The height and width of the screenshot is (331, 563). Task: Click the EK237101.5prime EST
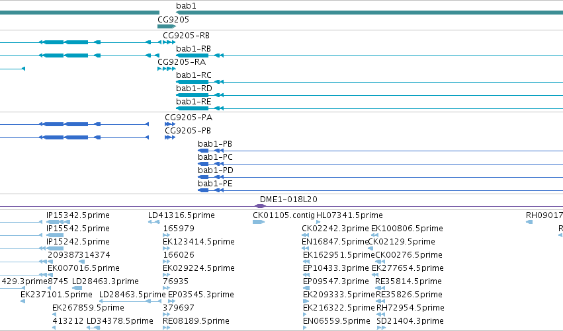pos(56,295)
